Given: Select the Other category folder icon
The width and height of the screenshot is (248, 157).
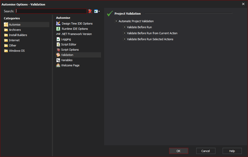Looking at the screenshot, I should point(6,45).
